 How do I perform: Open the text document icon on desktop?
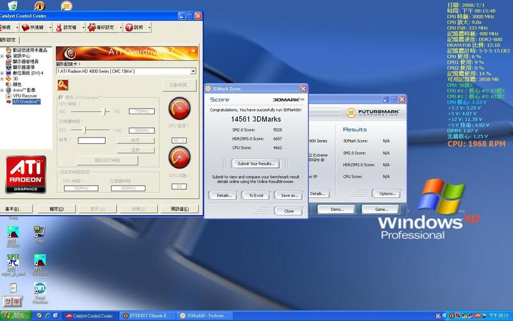pyautogui.click(x=13, y=288)
